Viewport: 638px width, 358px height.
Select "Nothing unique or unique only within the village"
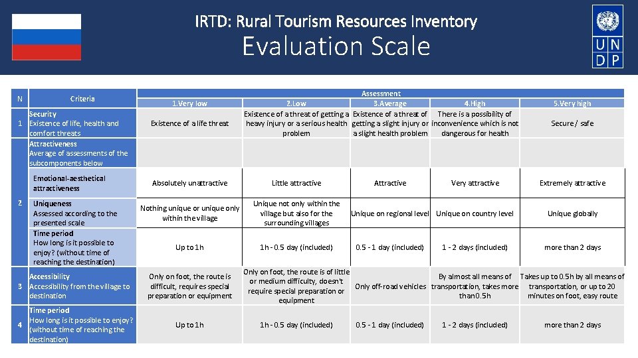coord(189,213)
